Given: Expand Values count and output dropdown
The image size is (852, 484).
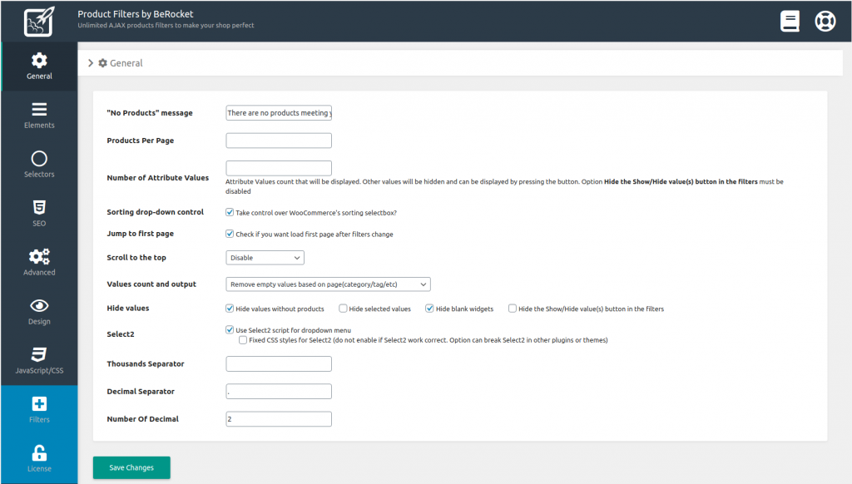Looking at the screenshot, I should [328, 284].
